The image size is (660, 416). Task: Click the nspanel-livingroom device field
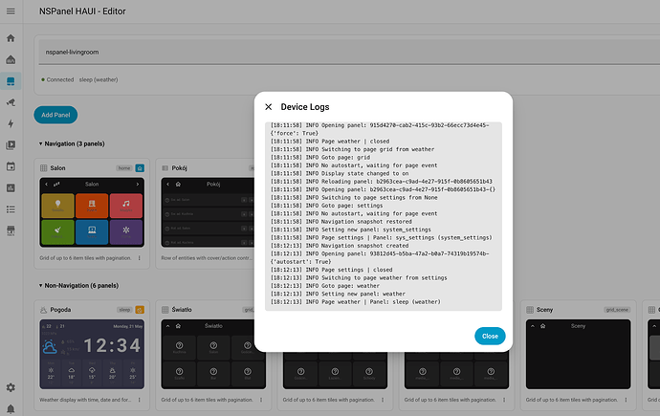[349, 53]
